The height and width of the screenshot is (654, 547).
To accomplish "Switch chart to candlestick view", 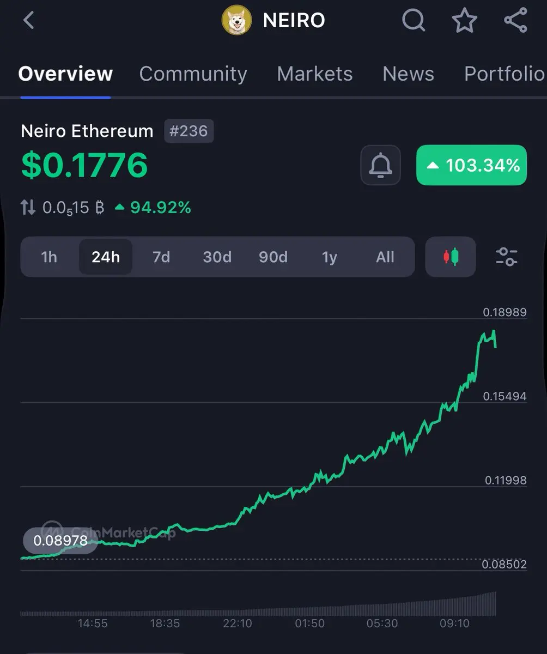I will click(451, 257).
